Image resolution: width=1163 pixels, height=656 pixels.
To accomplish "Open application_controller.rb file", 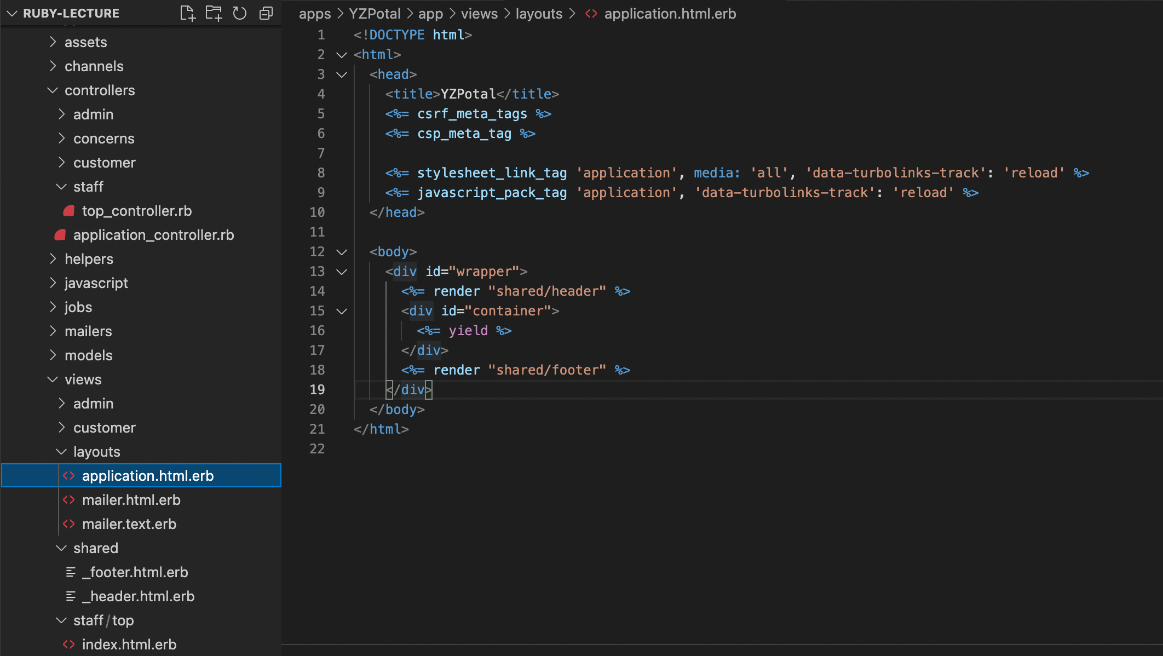I will pyautogui.click(x=153, y=235).
